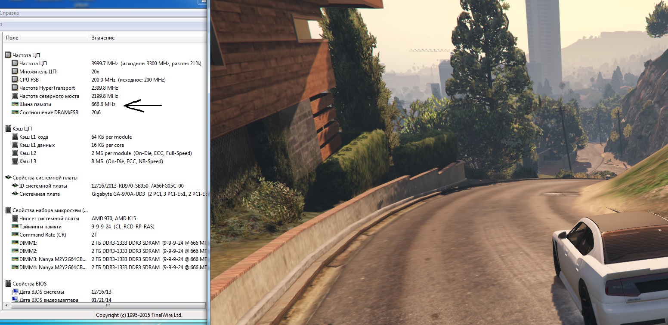Image resolution: width=668 pixels, height=325 pixels.
Task: Select the board ID '12/16/2013-RD970-SB950-7A66FG05C-00'
Action: pos(138,186)
